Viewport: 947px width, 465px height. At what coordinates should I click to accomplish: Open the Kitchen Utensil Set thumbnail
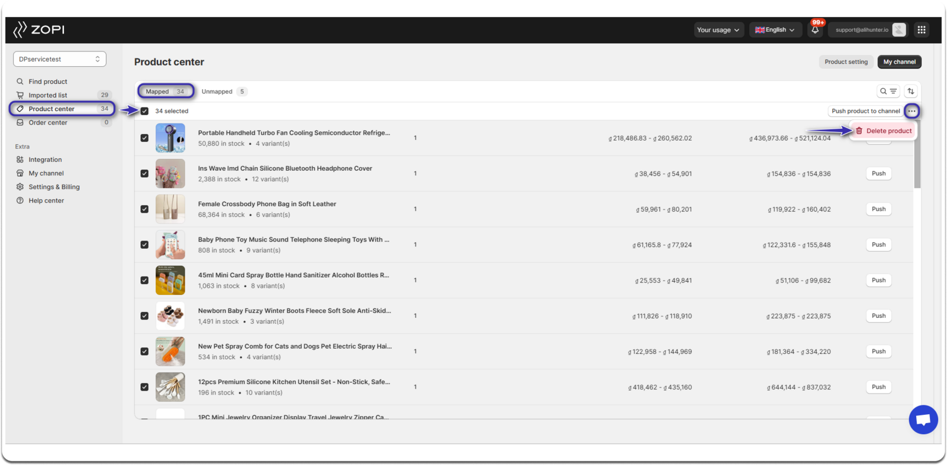(x=170, y=387)
